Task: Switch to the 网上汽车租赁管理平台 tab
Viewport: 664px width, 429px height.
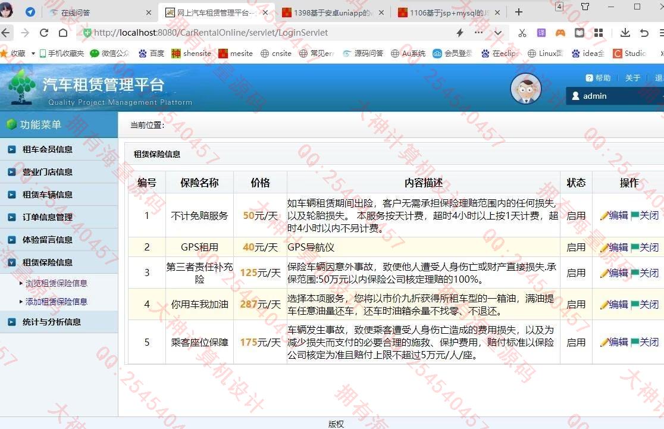Action: coord(216,12)
